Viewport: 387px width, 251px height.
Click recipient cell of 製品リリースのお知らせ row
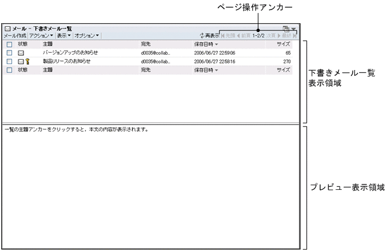(x=155, y=62)
